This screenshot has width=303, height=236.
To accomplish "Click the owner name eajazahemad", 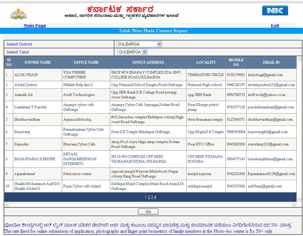I will 24,174.
